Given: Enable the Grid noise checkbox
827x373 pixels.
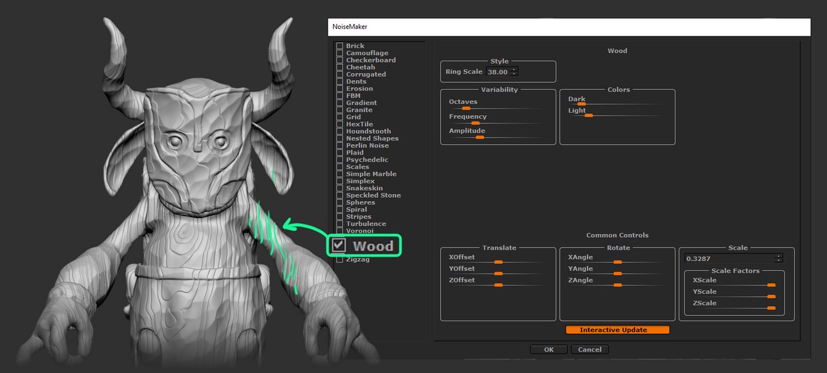Looking at the screenshot, I should click(x=340, y=117).
